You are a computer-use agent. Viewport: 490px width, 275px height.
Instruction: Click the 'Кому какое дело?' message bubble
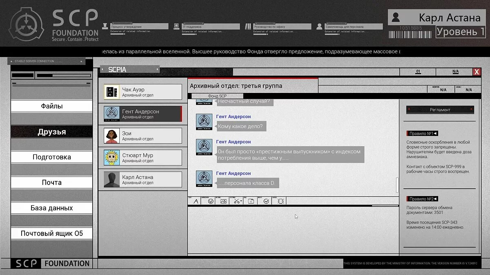(x=241, y=127)
